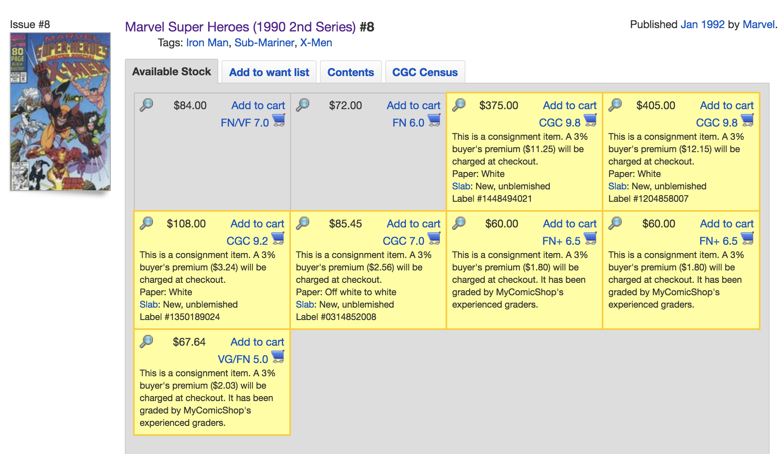
Task: Click magnifier icon for $405.00 listing
Action: pos(615,105)
